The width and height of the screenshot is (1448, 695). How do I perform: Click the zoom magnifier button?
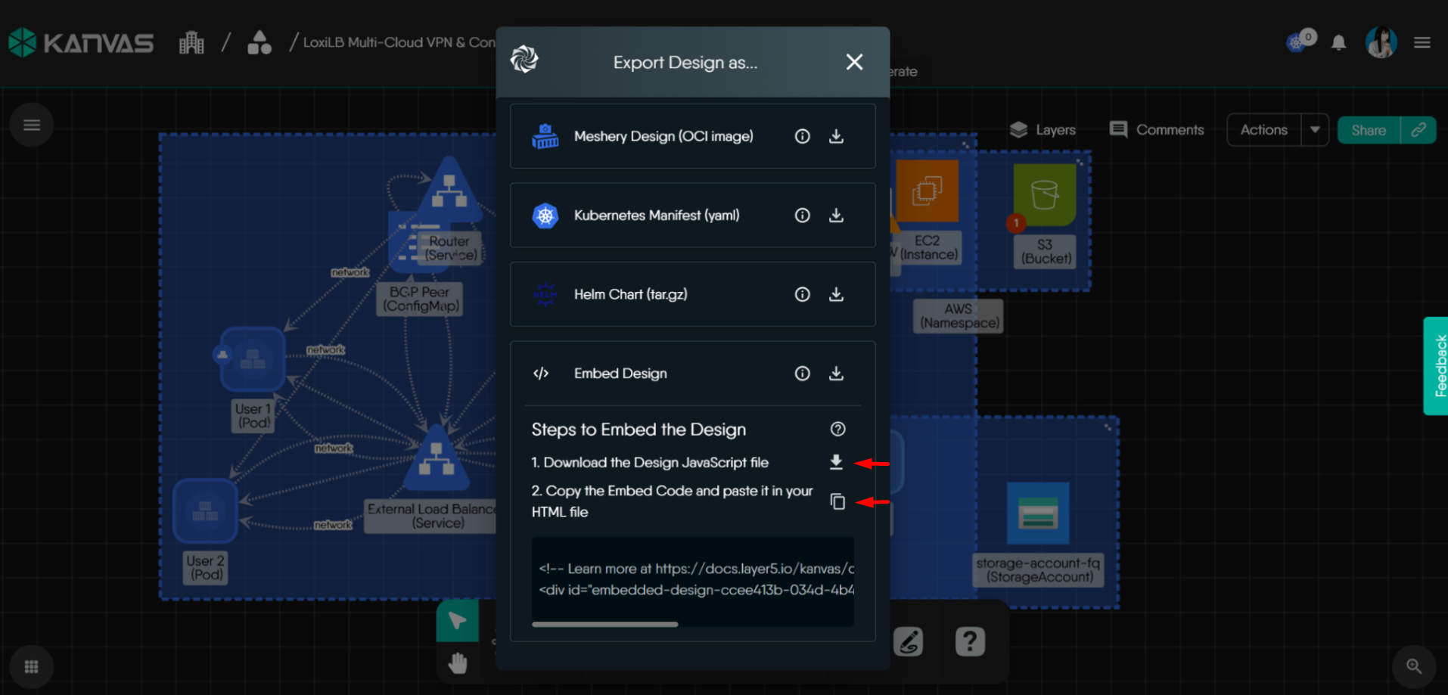coord(1414,666)
